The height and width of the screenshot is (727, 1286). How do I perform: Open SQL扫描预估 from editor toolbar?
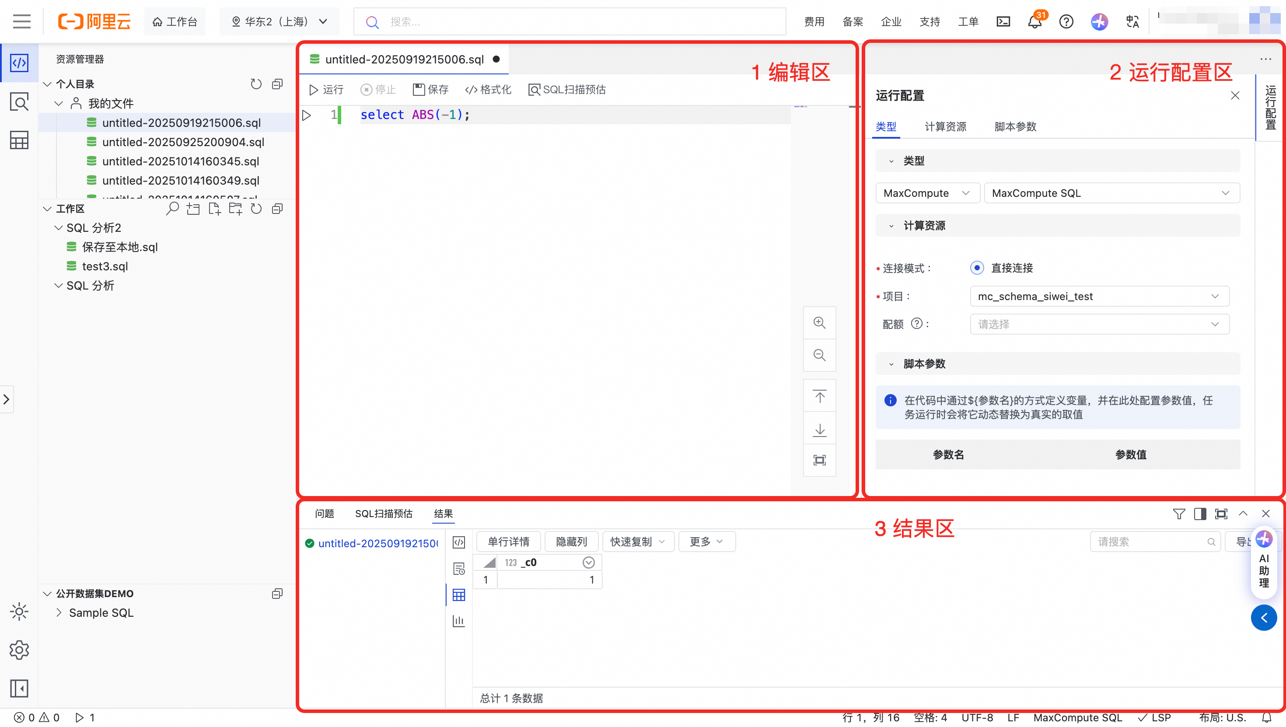coord(566,89)
